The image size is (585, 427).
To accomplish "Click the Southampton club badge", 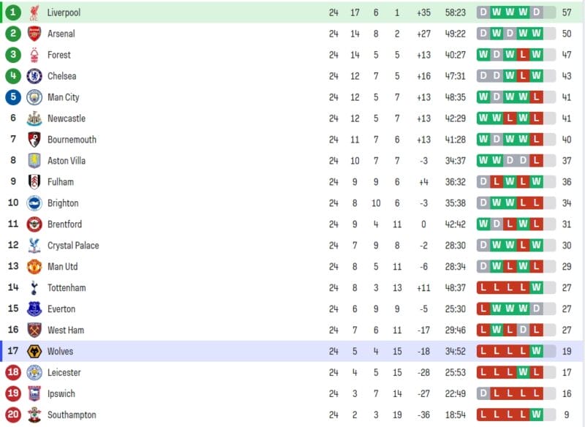I will [34, 415].
